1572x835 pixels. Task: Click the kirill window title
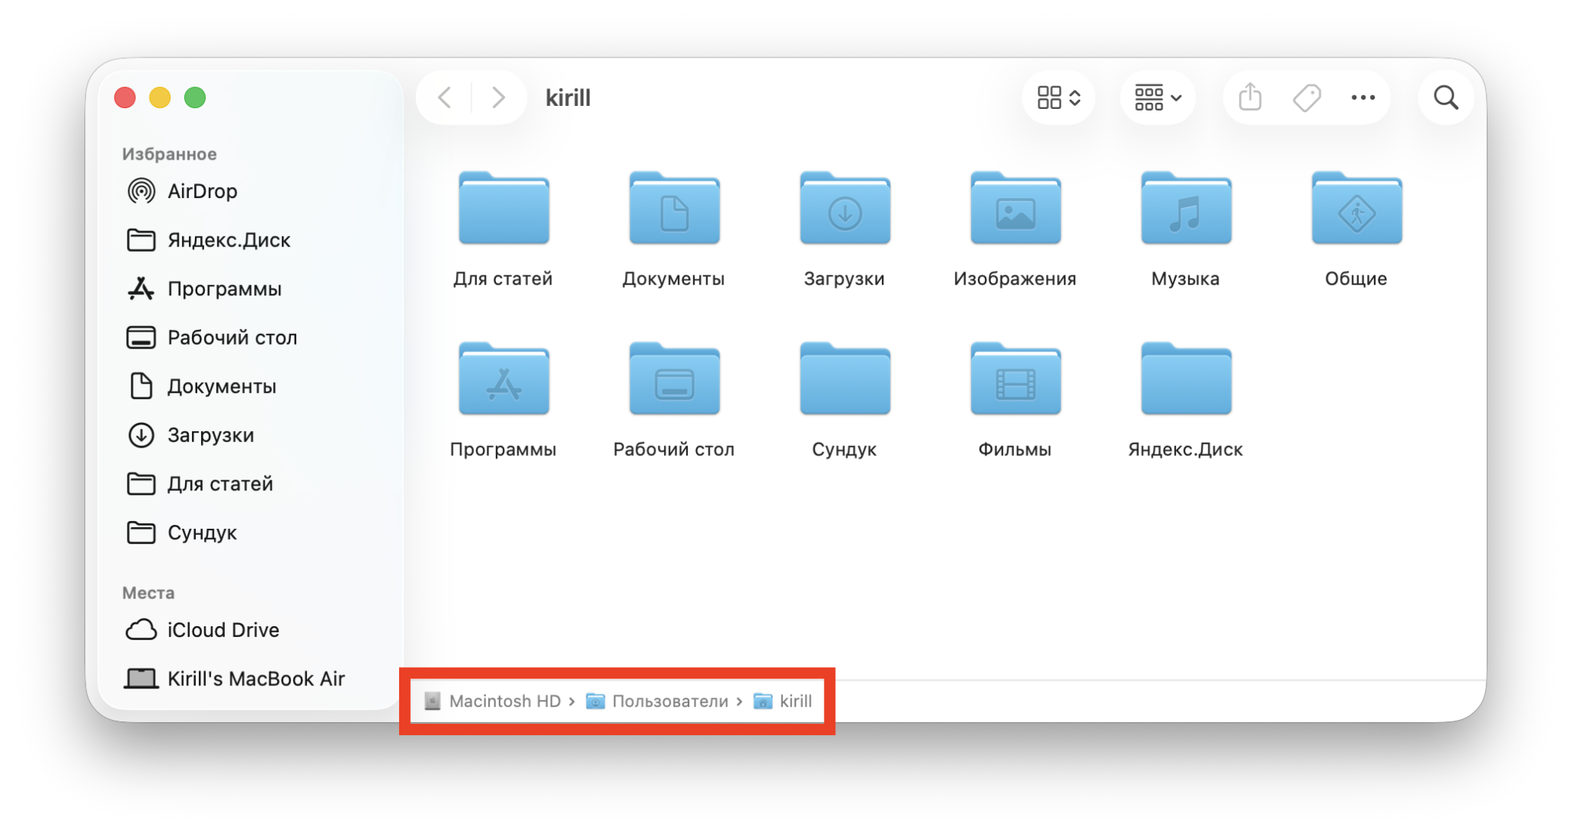[568, 97]
